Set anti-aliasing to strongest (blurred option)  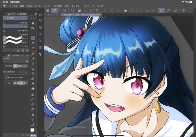coord(24,83)
